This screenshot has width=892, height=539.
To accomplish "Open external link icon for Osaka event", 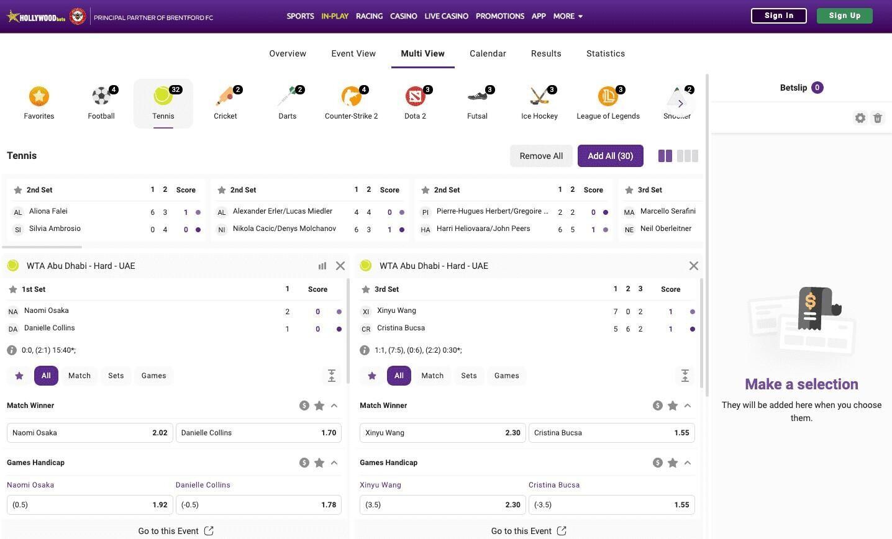I will point(209,531).
